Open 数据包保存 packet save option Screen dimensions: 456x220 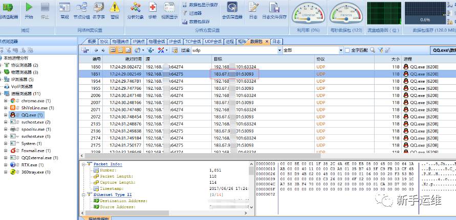(197, 21)
